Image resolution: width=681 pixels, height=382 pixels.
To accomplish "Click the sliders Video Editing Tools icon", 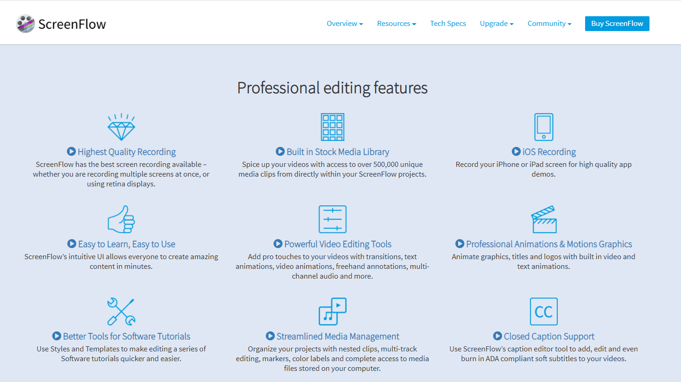I will click(x=332, y=219).
